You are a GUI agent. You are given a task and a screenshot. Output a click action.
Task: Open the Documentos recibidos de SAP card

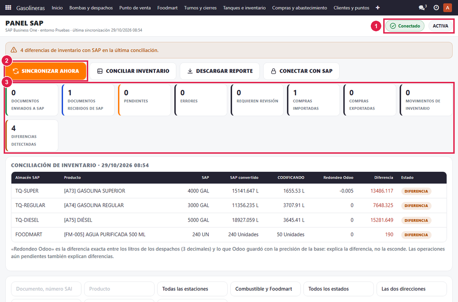[x=88, y=100]
